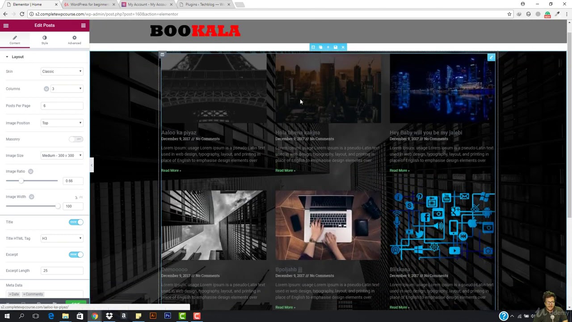Open Hey Baby will you be my jalebi post

[x=426, y=132]
